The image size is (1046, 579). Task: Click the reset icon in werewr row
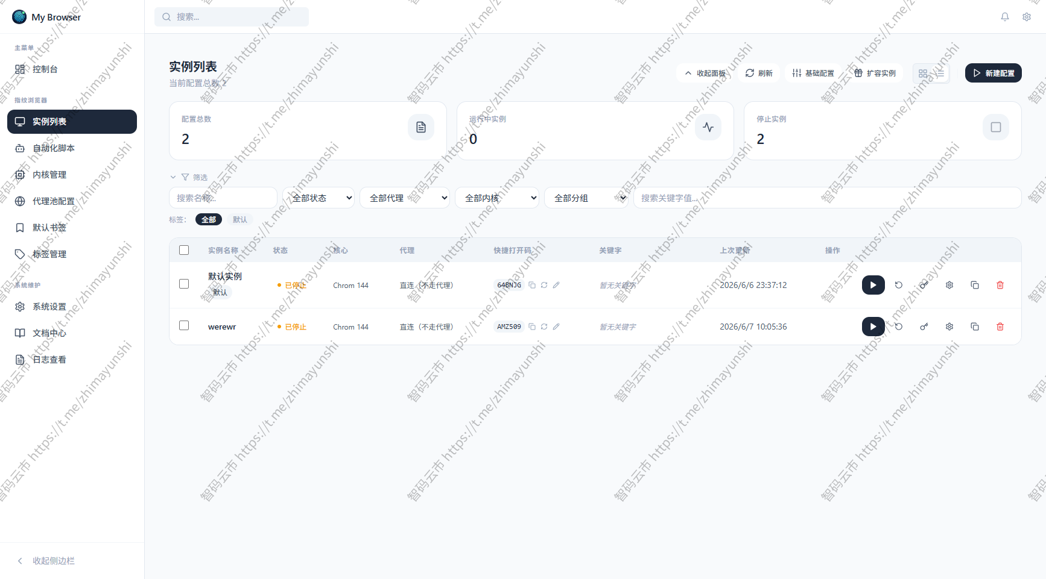click(x=899, y=327)
